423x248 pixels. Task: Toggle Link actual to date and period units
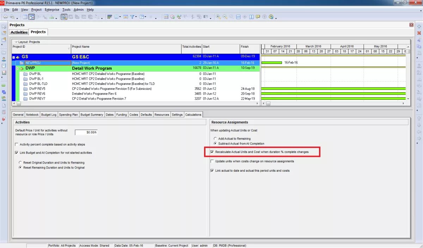(212, 171)
